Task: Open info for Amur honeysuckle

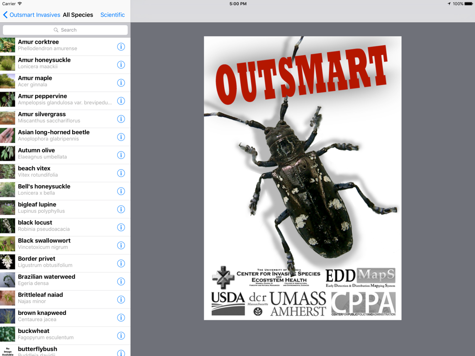Action: pos(121,65)
